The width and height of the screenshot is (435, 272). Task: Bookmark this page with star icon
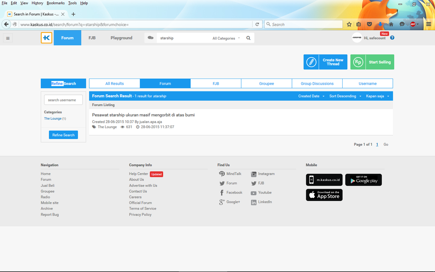pos(349,24)
